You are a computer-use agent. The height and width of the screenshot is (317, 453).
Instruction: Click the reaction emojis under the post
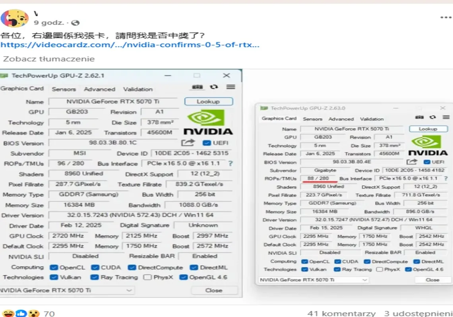pos(21,313)
